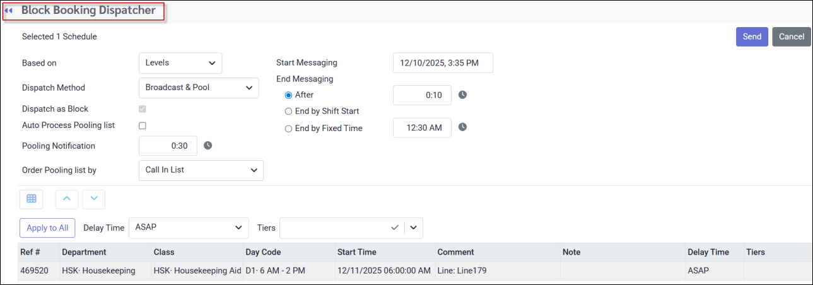The height and width of the screenshot is (285, 813).
Task: Select the After radio button
Action: (x=289, y=95)
